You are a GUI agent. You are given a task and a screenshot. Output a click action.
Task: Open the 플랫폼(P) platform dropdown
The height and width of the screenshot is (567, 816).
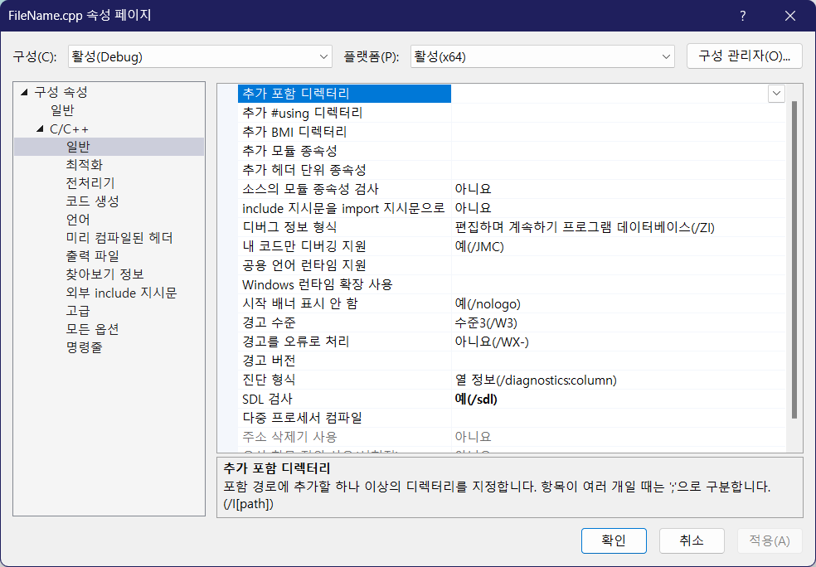542,56
